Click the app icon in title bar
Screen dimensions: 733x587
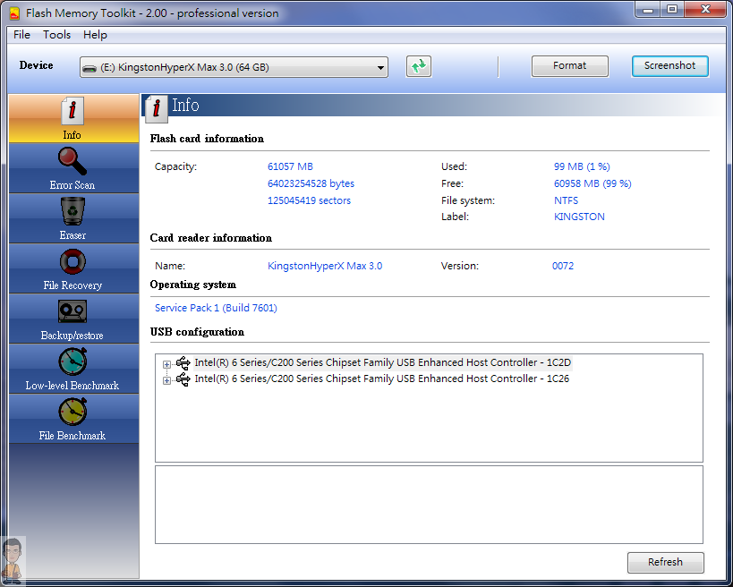coord(14,13)
